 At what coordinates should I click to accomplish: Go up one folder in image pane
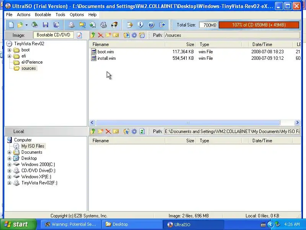point(93,35)
